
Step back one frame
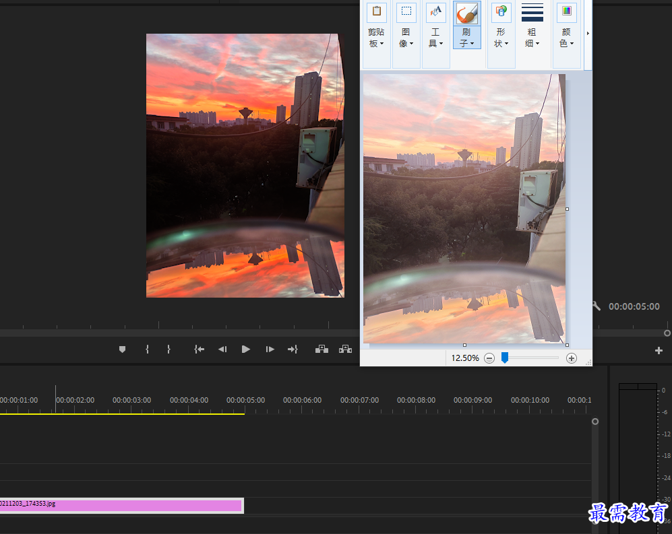[222, 349]
